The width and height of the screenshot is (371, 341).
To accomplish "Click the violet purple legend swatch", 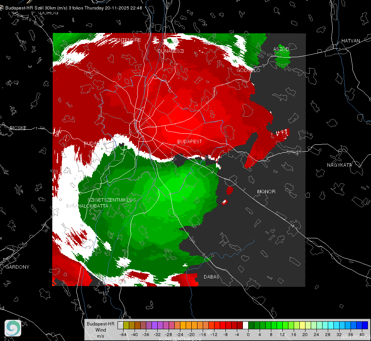I will click(x=155, y=325).
